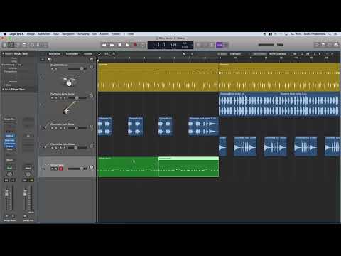Click the red Record button

click(135, 45)
